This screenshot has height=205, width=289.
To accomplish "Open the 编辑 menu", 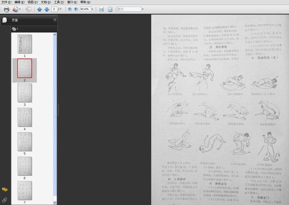I will coord(19,2).
